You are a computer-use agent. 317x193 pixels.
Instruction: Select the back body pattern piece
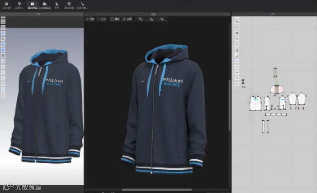click(255, 103)
